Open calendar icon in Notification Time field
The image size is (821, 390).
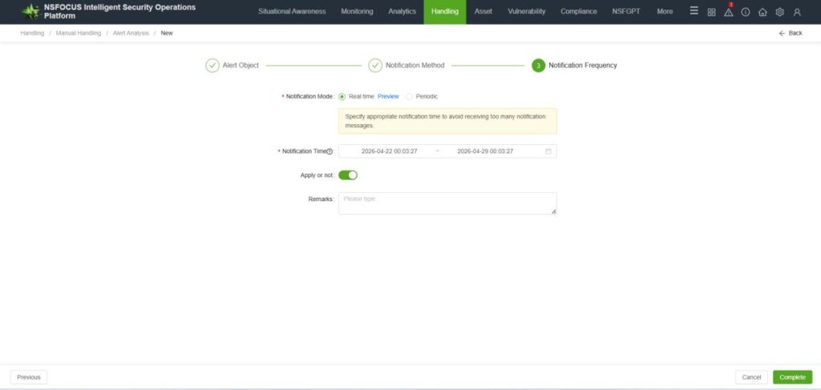click(548, 151)
